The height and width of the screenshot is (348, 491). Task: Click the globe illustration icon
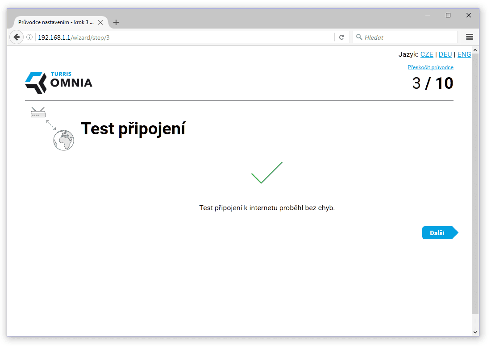63,141
